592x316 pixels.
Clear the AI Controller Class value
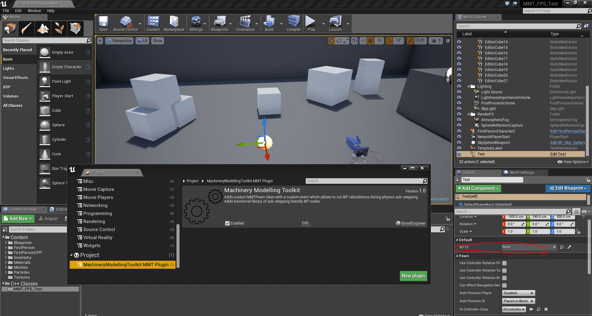tap(546, 309)
